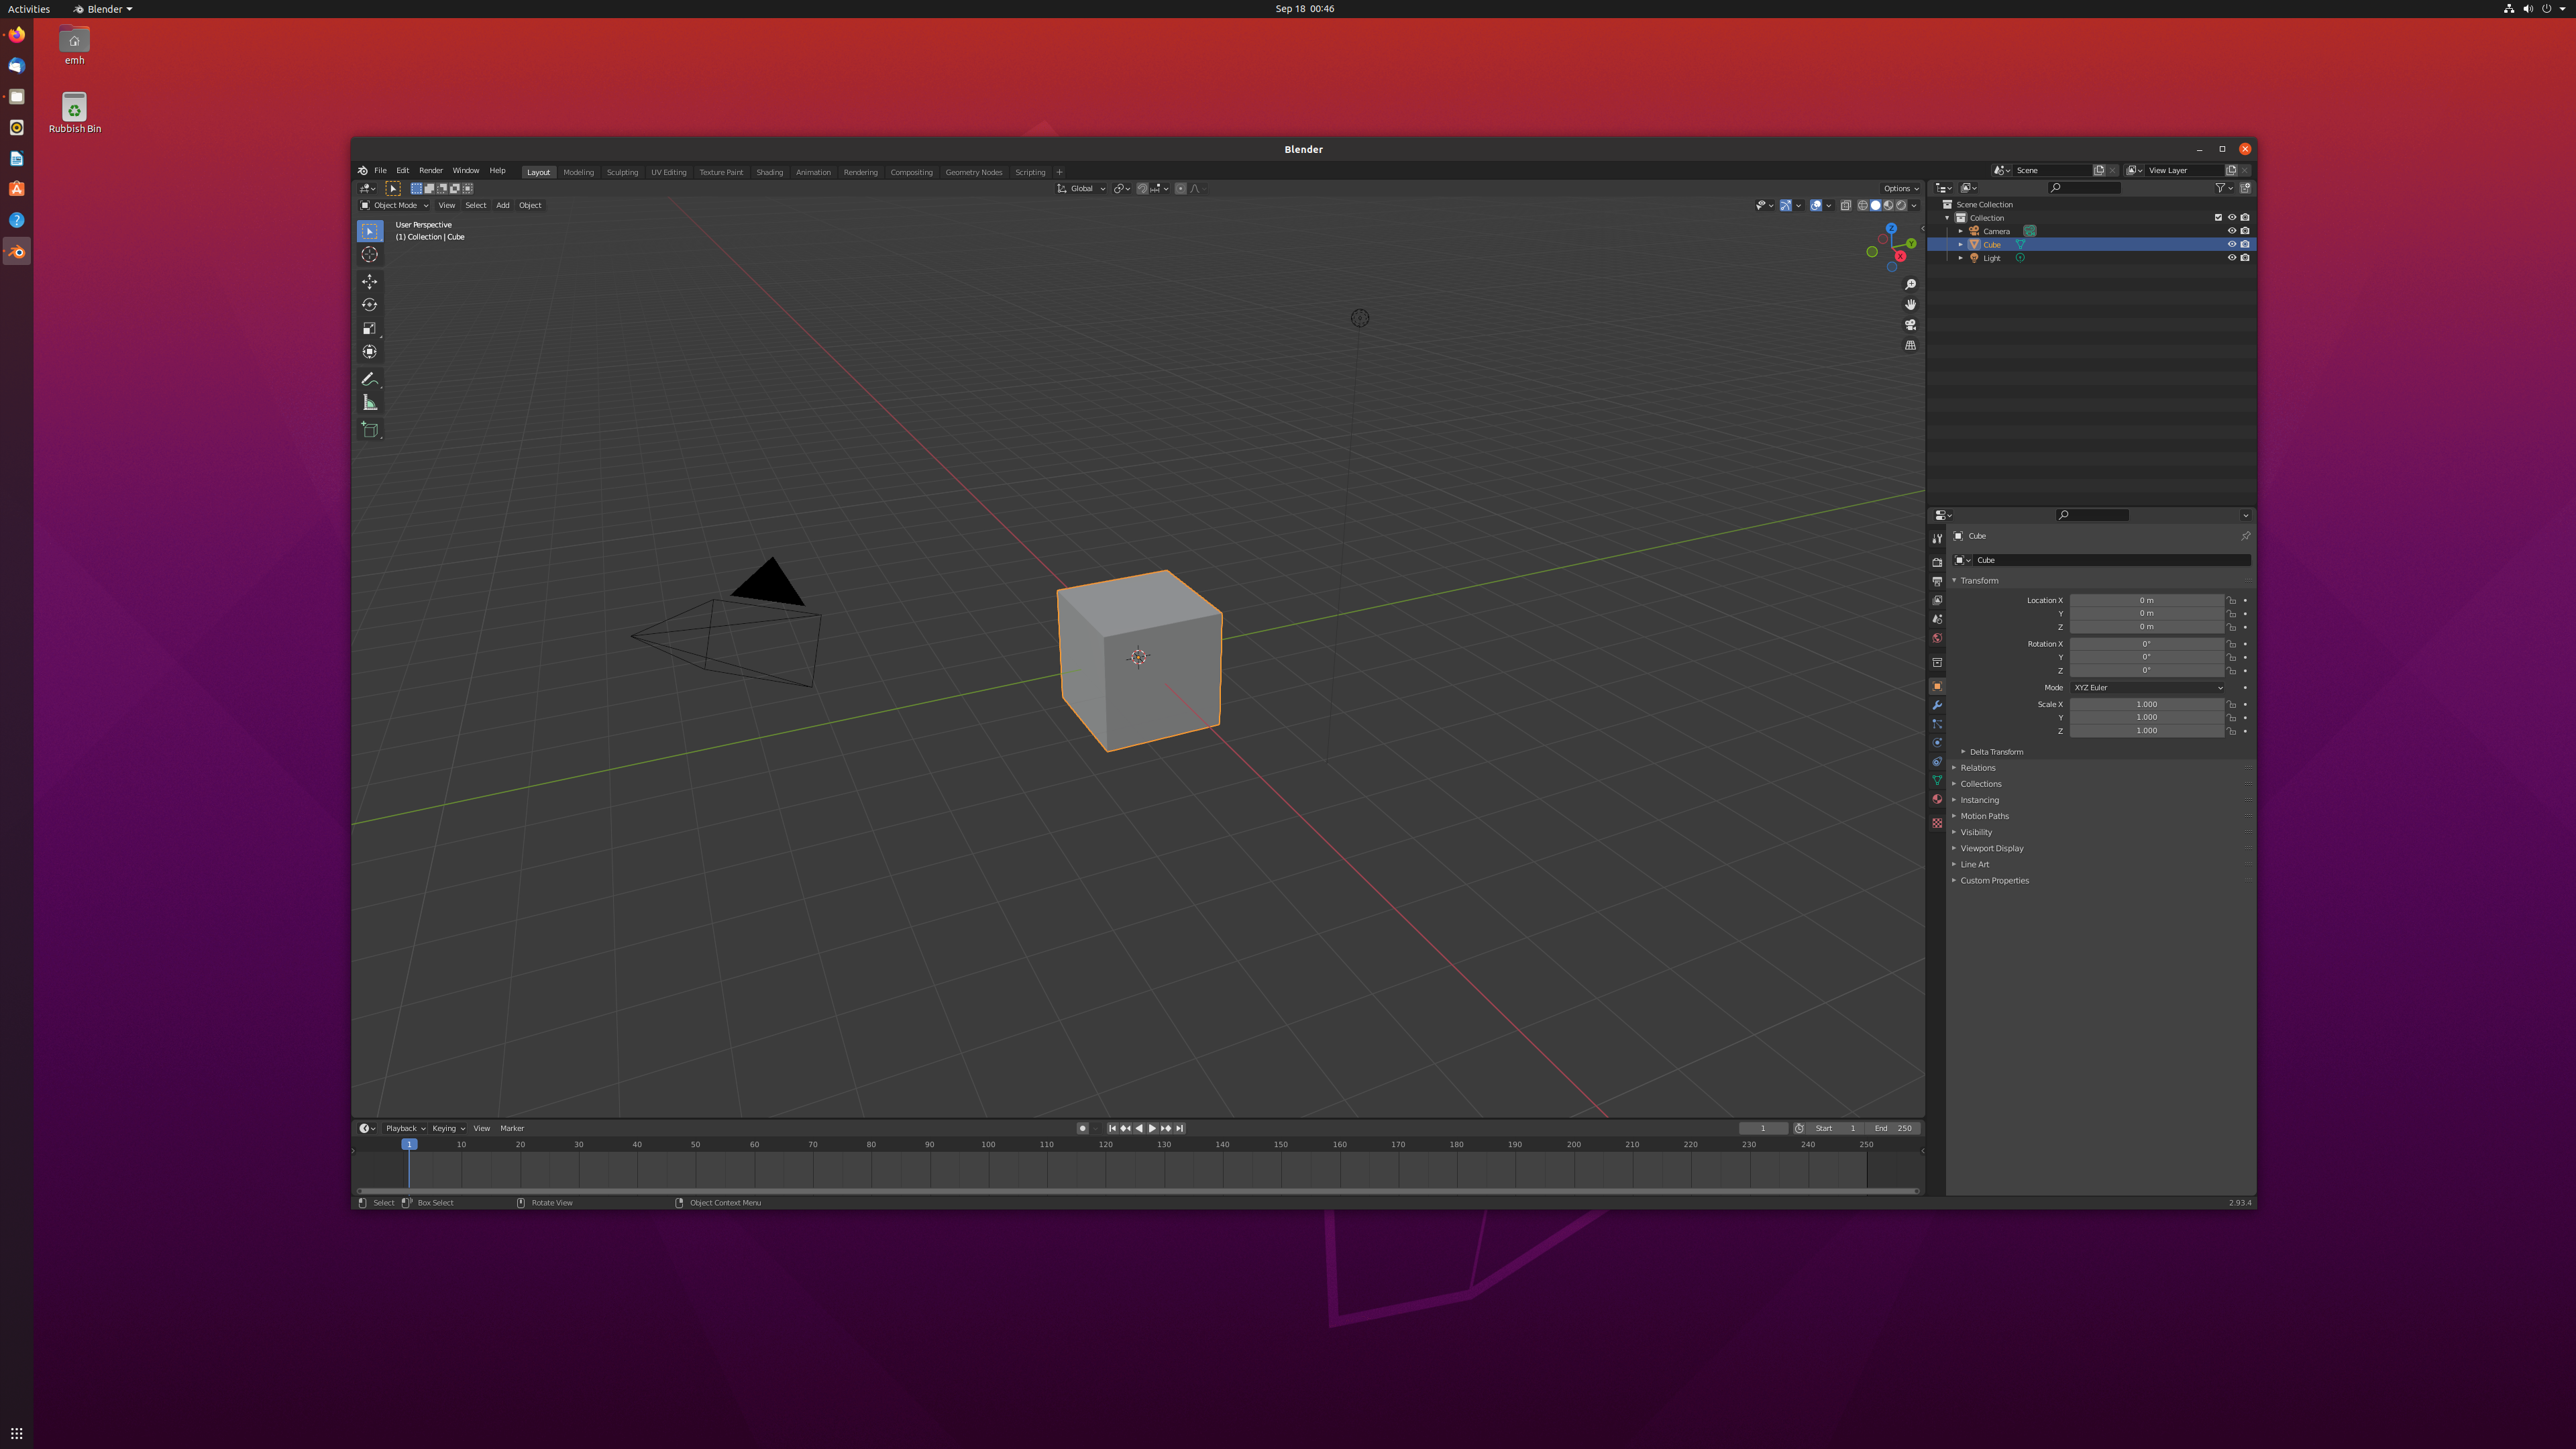Jump to the timeline end frame button

[1180, 1129]
